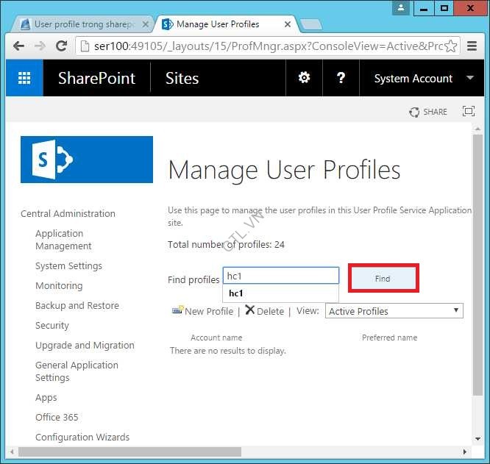Click the SHARE icon button

(427, 112)
